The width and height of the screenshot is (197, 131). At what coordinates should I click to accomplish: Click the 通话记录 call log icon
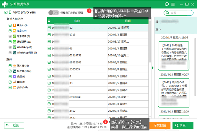point(15,42)
